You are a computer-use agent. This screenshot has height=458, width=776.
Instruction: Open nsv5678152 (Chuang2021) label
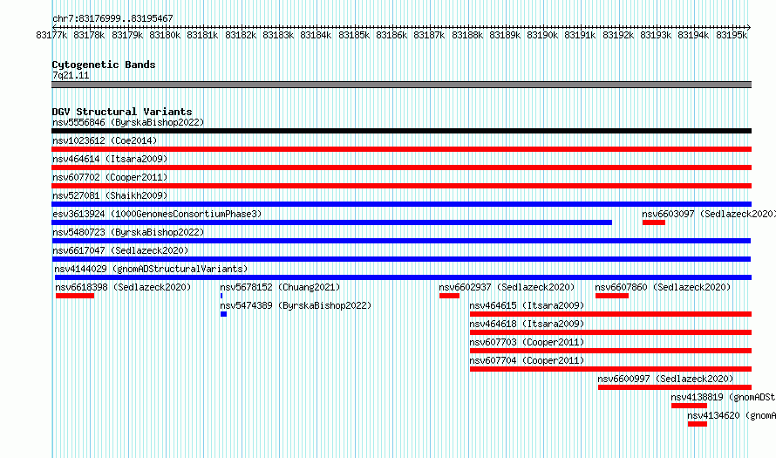[x=280, y=287]
